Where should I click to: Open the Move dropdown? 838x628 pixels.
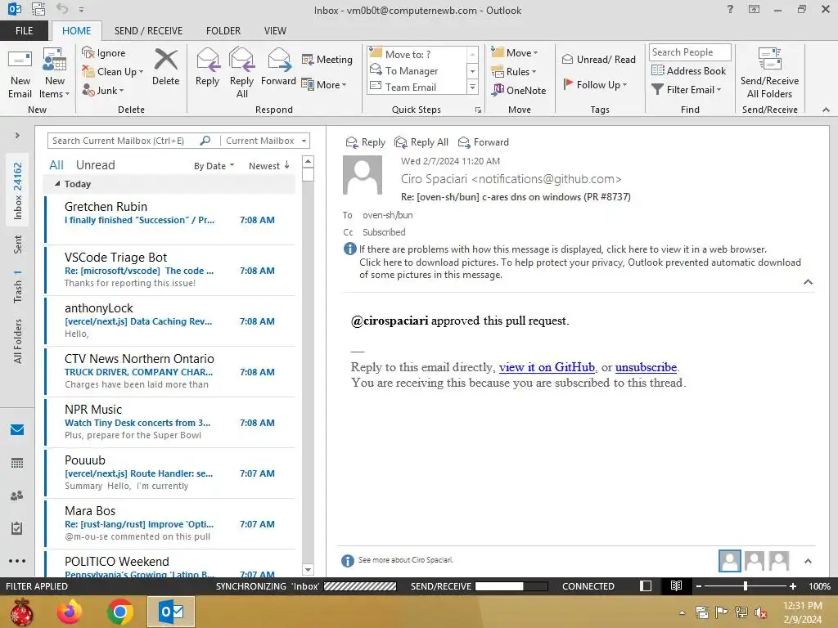pyautogui.click(x=515, y=52)
